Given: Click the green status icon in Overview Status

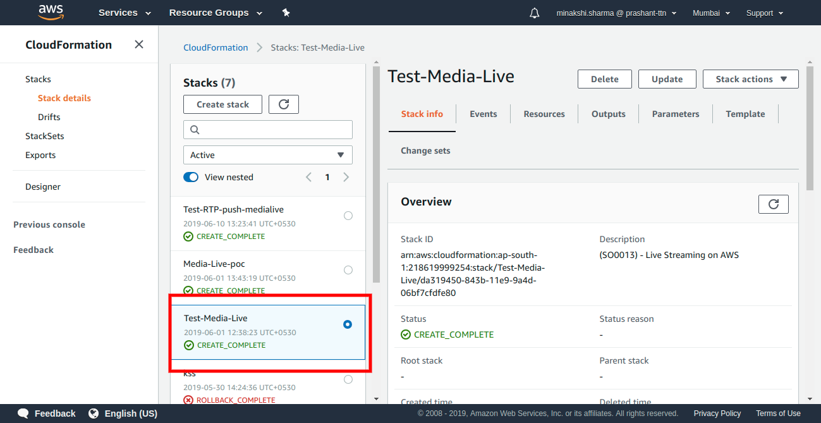Looking at the screenshot, I should tap(406, 334).
